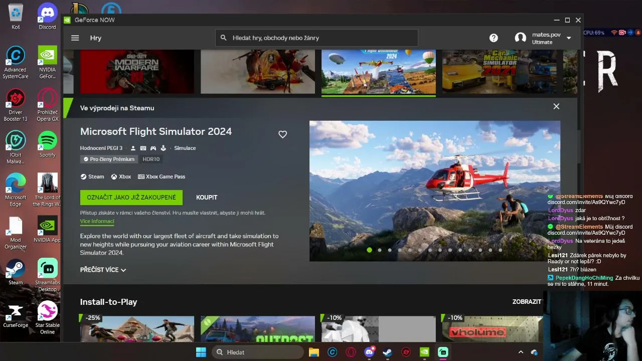This screenshot has width=642, height=361.
Task: Select the Modern Warfare game tile
Action: coord(137,71)
